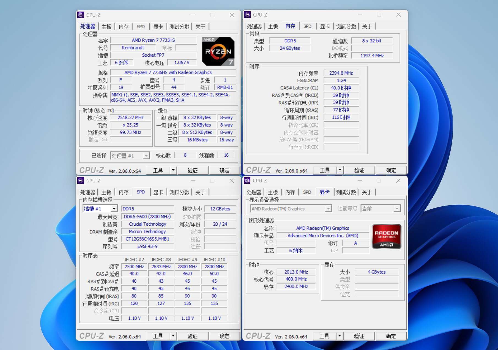Click core voltage value 1.067 V
The height and width of the screenshot is (350, 498).
(x=182, y=62)
